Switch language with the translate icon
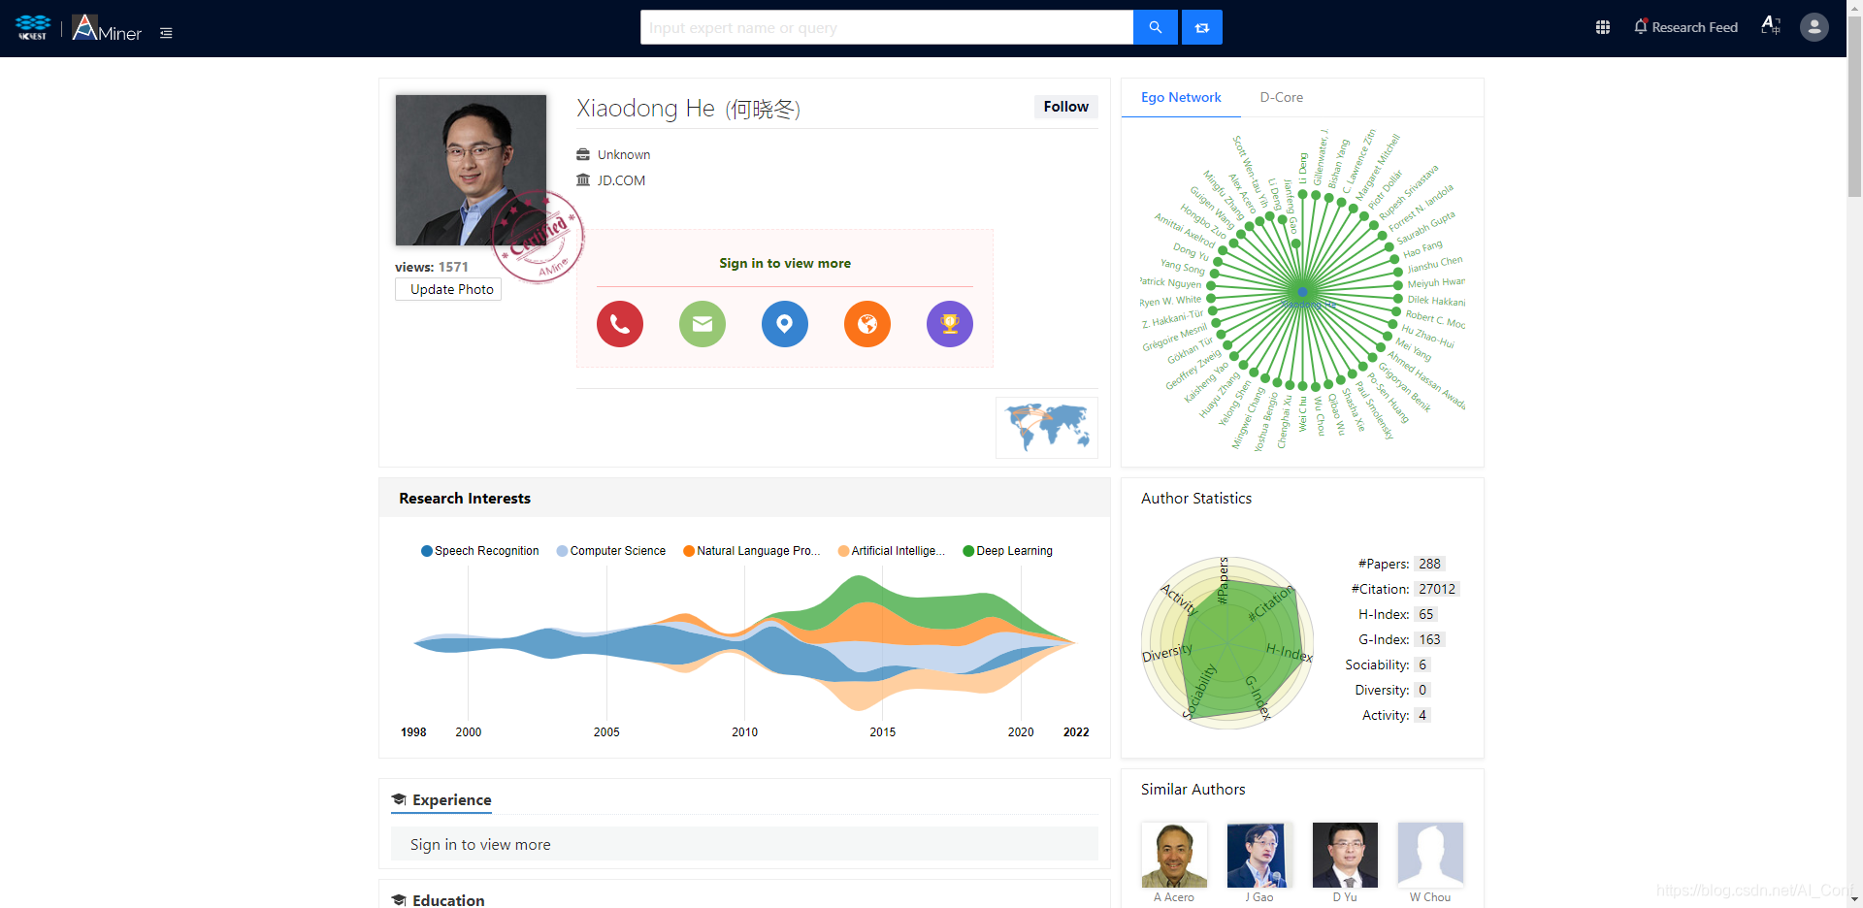Viewport: 1863px width, 908px height. click(x=1771, y=26)
